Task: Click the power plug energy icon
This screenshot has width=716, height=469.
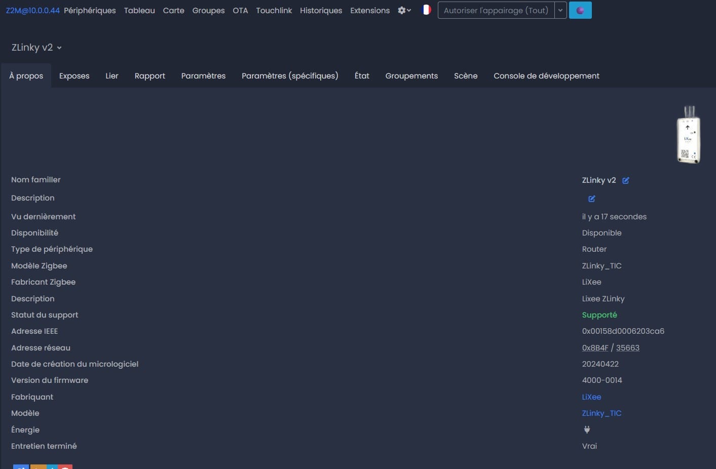Action: [587, 429]
